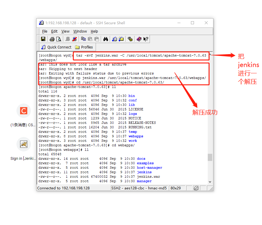This screenshot has width=262, height=225.
Task: Click the Quick Connect button
Action: 56,47
